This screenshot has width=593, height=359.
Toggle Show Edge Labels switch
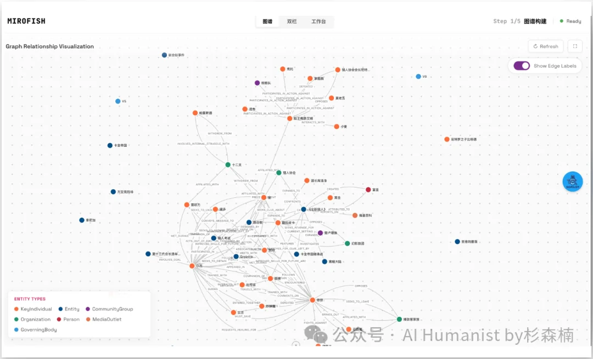[522, 66]
